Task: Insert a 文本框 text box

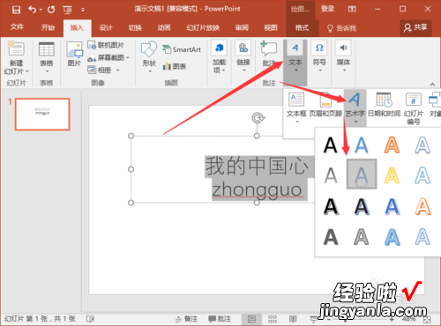Action: coord(296,107)
